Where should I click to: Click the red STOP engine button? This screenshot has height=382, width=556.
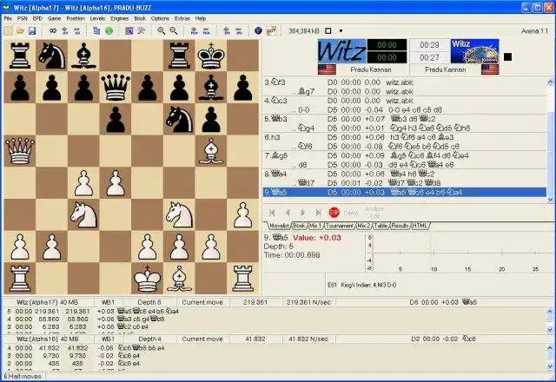pos(334,213)
